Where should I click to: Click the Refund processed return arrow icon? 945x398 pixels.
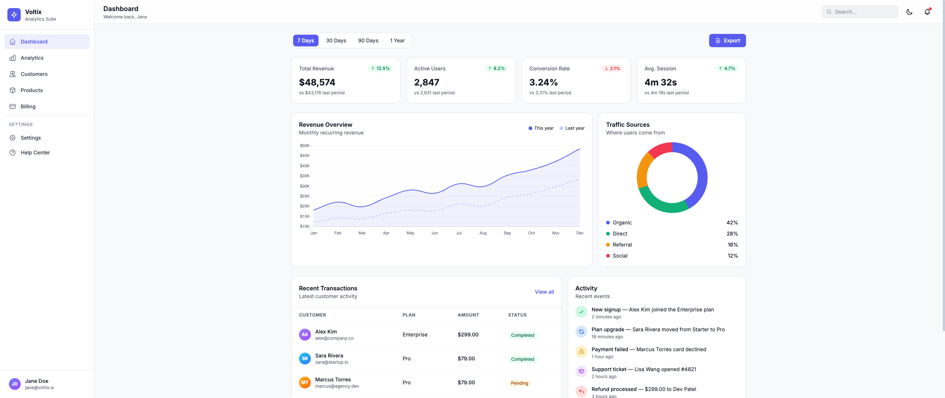click(581, 391)
